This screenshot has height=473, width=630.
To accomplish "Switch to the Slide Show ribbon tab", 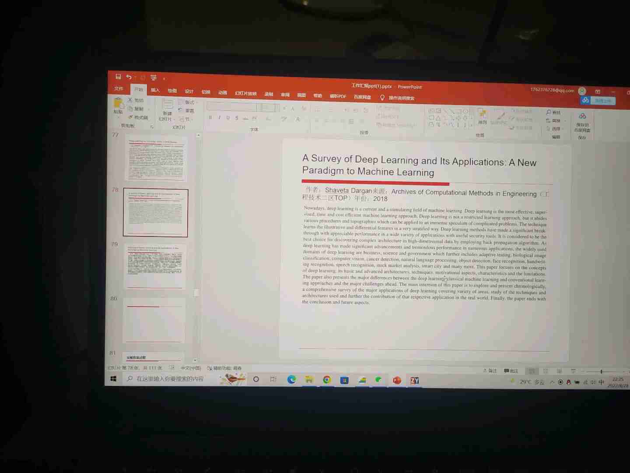I will [245, 93].
